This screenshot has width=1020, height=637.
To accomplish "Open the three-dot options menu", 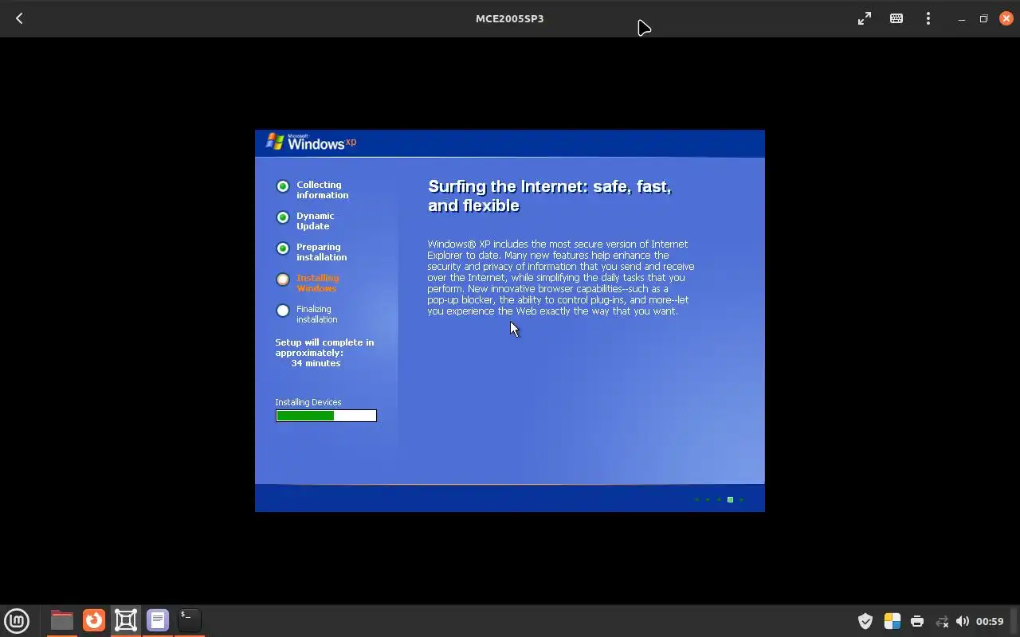I will 928,18.
